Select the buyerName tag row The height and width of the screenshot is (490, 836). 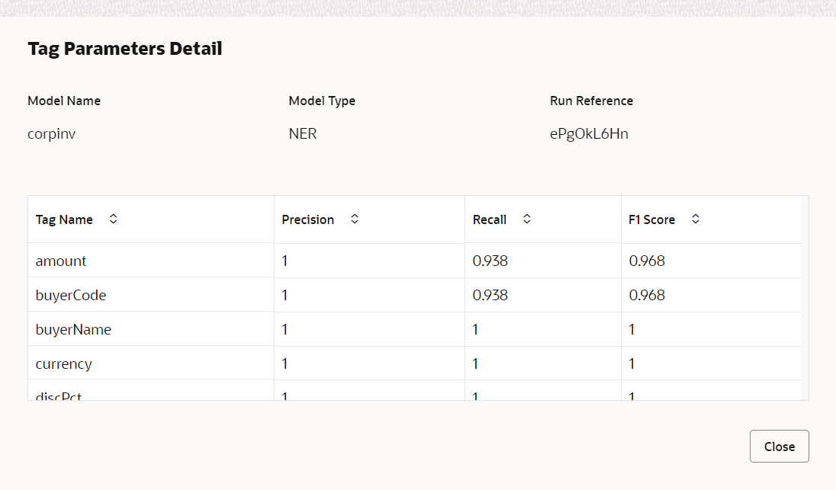414,329
